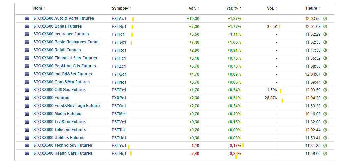Viewport: 355px width, 168px height.
Task: Open STOXX600 Telecom Futures link
Action: click(x=60, y=130)
